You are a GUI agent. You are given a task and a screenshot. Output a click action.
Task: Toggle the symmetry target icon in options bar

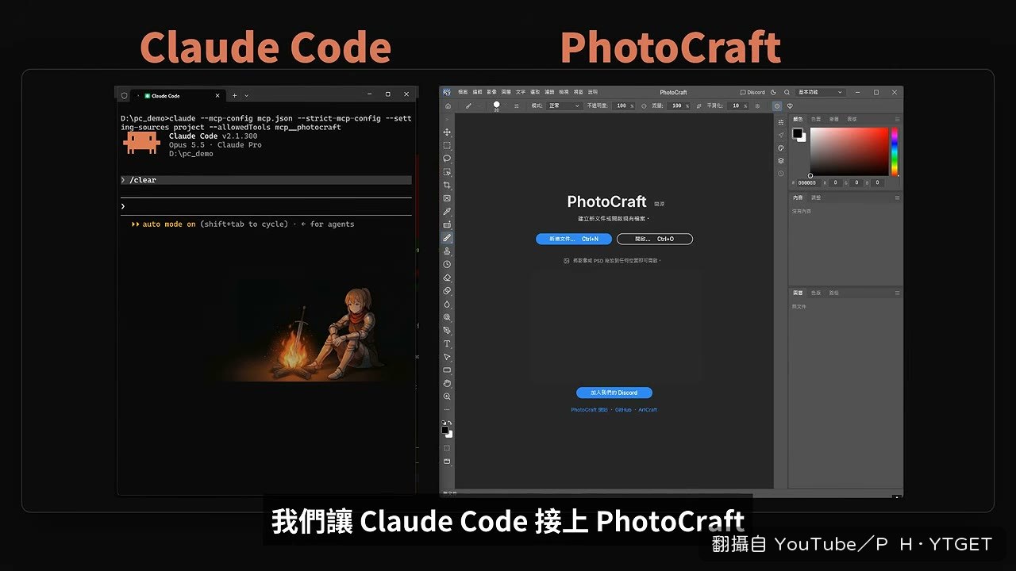[x=777, y=105]
